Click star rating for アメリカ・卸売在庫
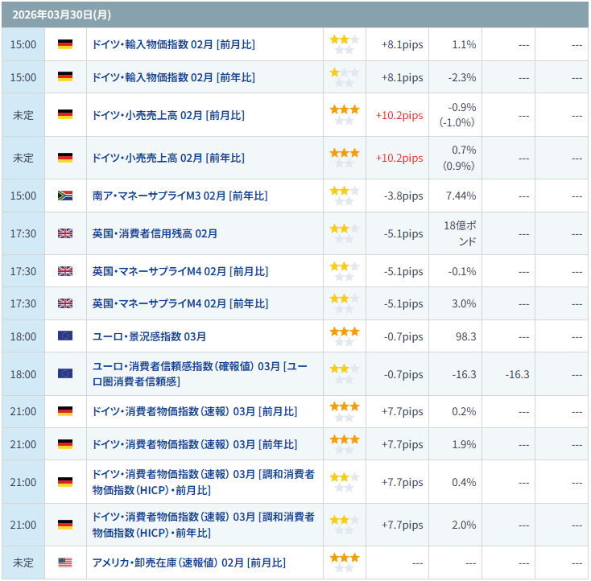591x581 pixels. [x=344, y=562]
